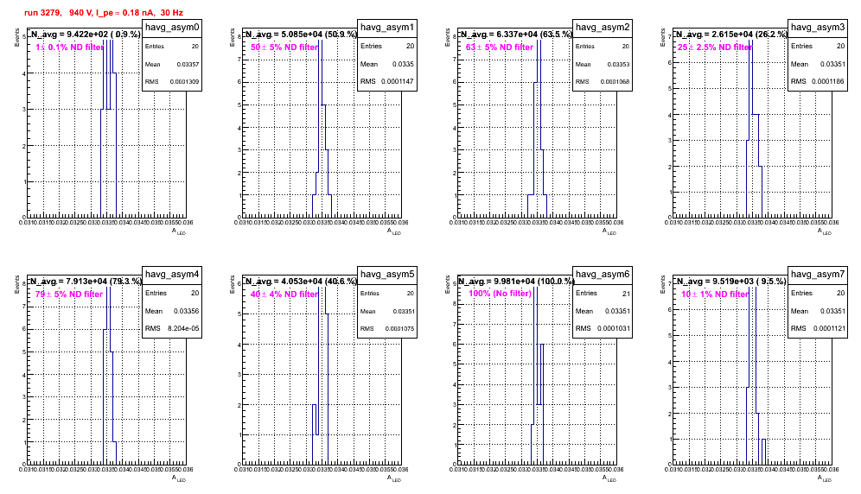861x494 pixels.
Task: Click the Events axis title of havg_asym4
Action: click(x=16, y=285)
